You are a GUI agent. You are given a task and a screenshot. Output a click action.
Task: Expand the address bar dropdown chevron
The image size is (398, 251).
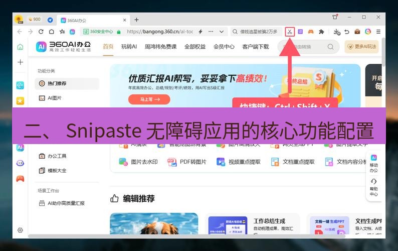[222, 32]
